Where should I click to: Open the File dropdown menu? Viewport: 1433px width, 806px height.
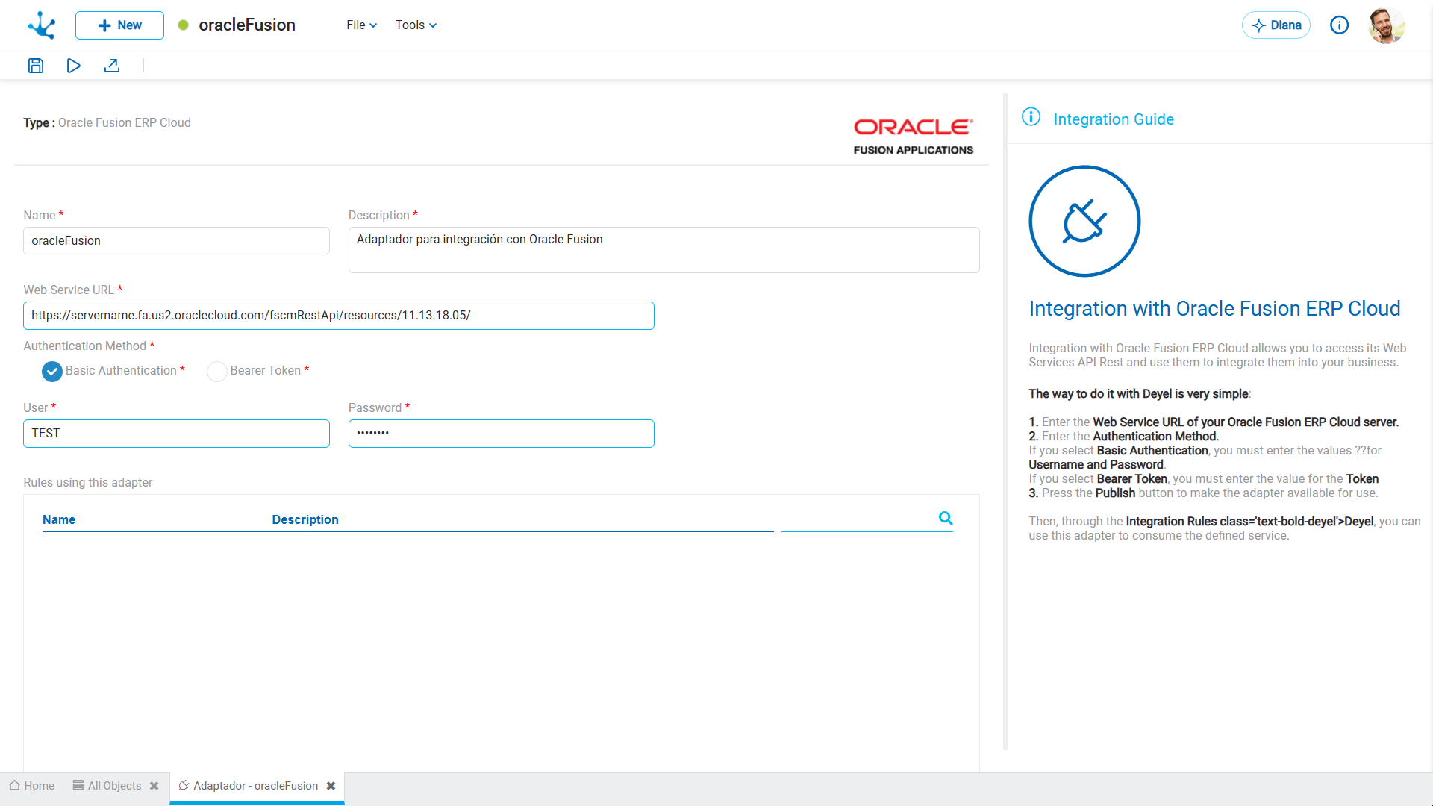tap(362, 25)
